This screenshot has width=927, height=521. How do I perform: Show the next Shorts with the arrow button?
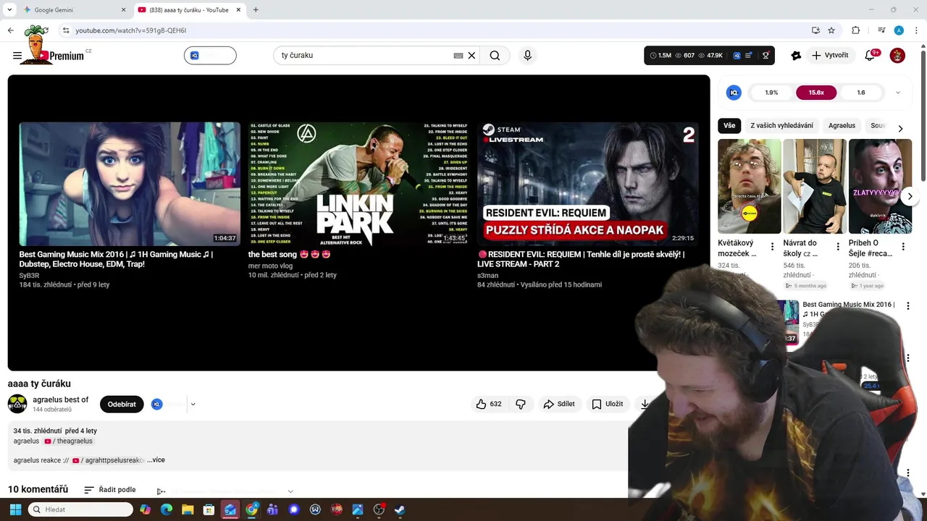tap(910, 196)
